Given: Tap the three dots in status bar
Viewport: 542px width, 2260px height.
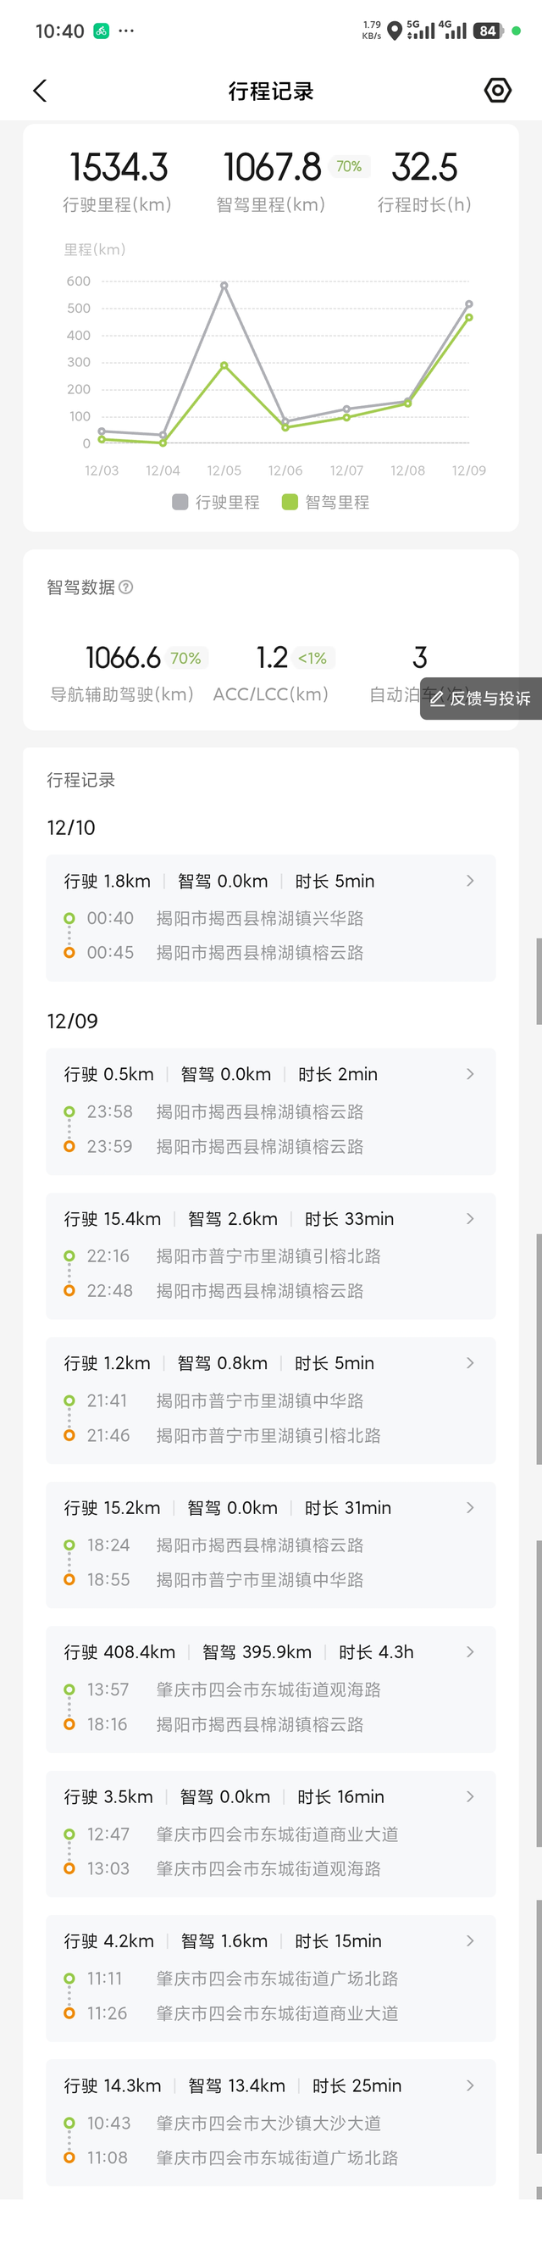Looking at the screenshot, I should (126, 31).
